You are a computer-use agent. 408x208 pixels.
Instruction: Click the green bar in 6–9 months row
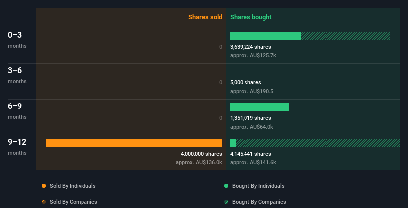[259, 107]
